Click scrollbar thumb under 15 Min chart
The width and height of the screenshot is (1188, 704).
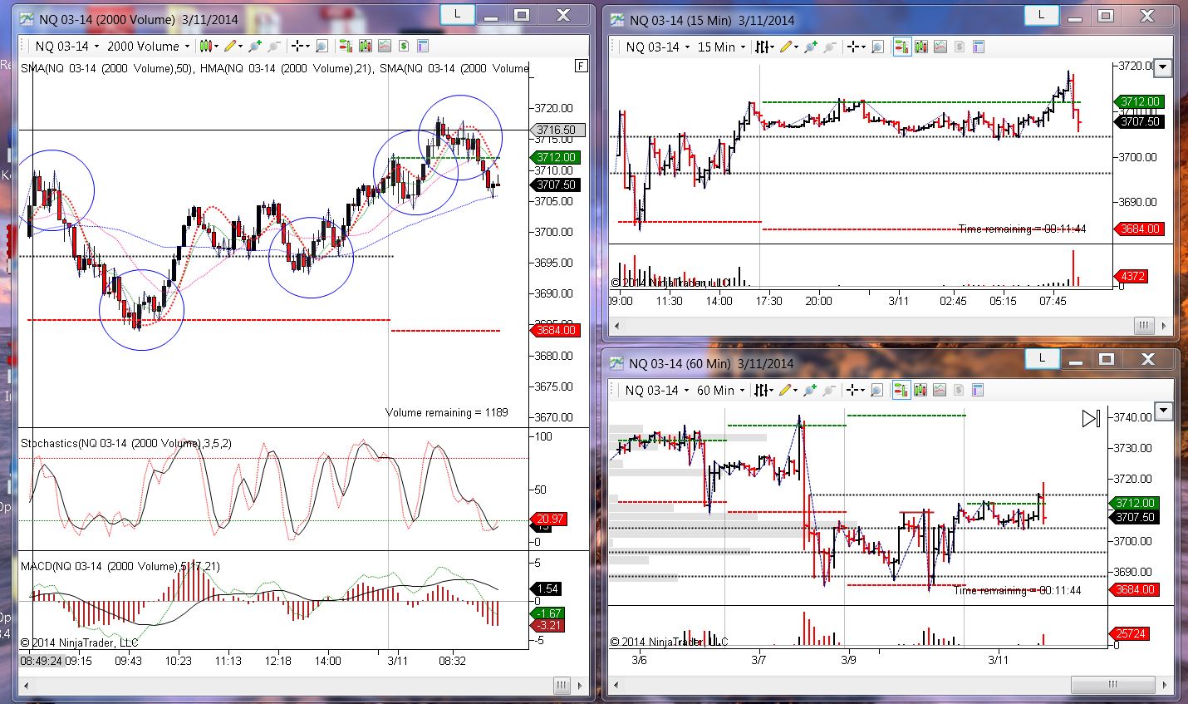click(x=1144, y=325)
